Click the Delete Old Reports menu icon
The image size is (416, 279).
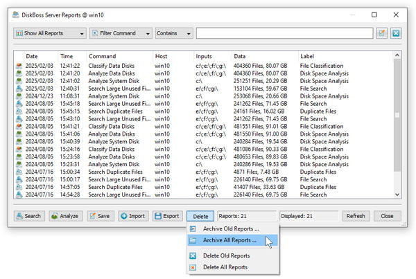(x=193, y=255)
